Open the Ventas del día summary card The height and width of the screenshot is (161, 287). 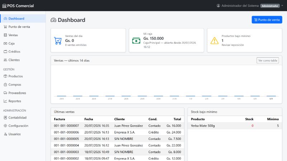coord(88,40)
